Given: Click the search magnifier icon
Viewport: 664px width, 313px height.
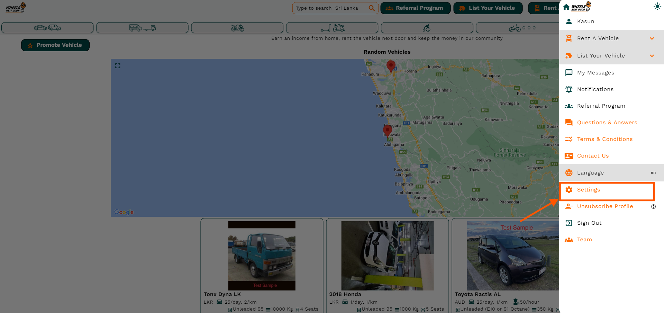Looking at the screenshot, I should (x=372, y=8).
